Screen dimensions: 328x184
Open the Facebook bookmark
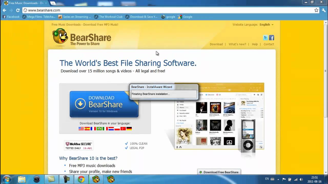tap(11, 17)
